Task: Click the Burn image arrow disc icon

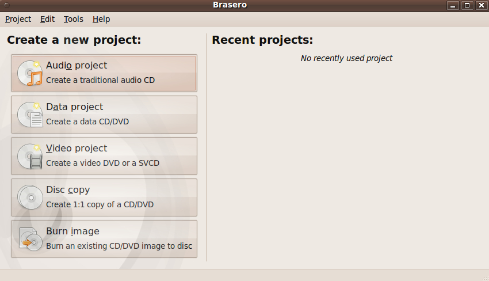Action: pyautogui.click(x=30, y=239)
